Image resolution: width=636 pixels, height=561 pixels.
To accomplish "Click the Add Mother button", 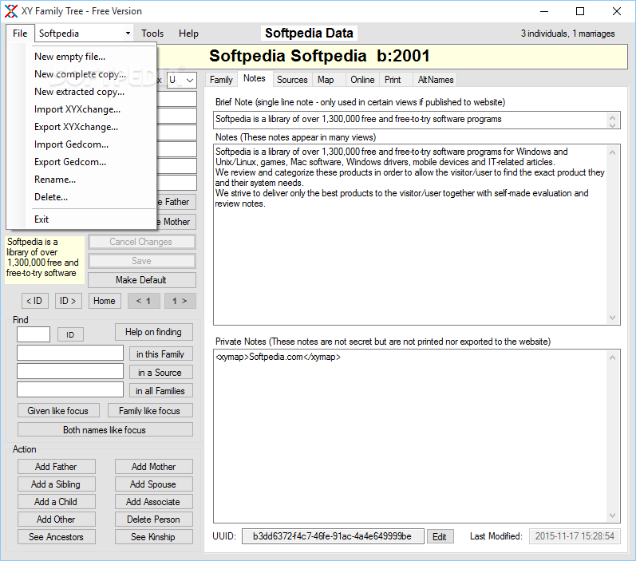I will 154,467.
